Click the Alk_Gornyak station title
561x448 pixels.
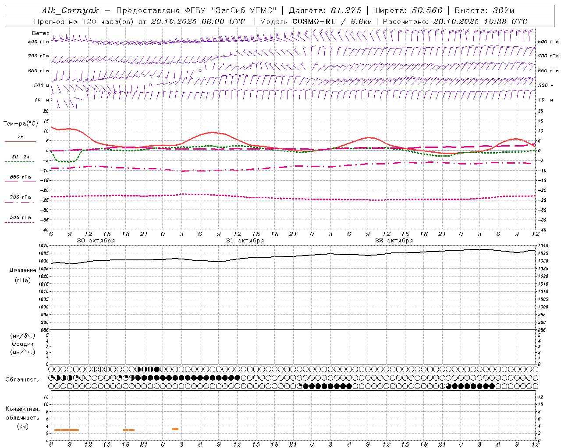click(x=70, y=10)
